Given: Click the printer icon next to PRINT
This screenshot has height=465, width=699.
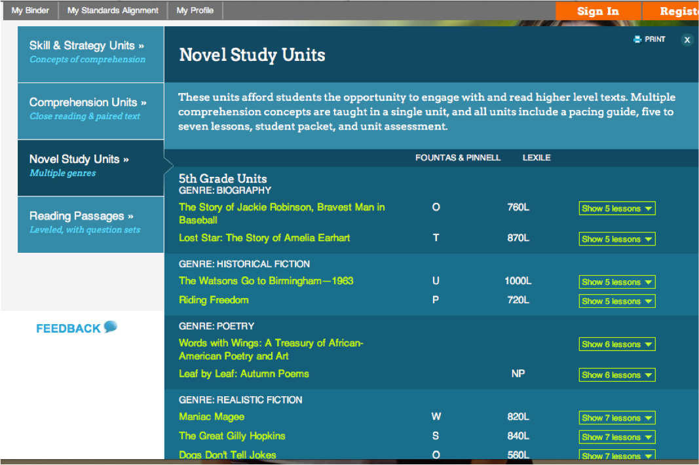Looking at the screenshot, I should (637, 39).
